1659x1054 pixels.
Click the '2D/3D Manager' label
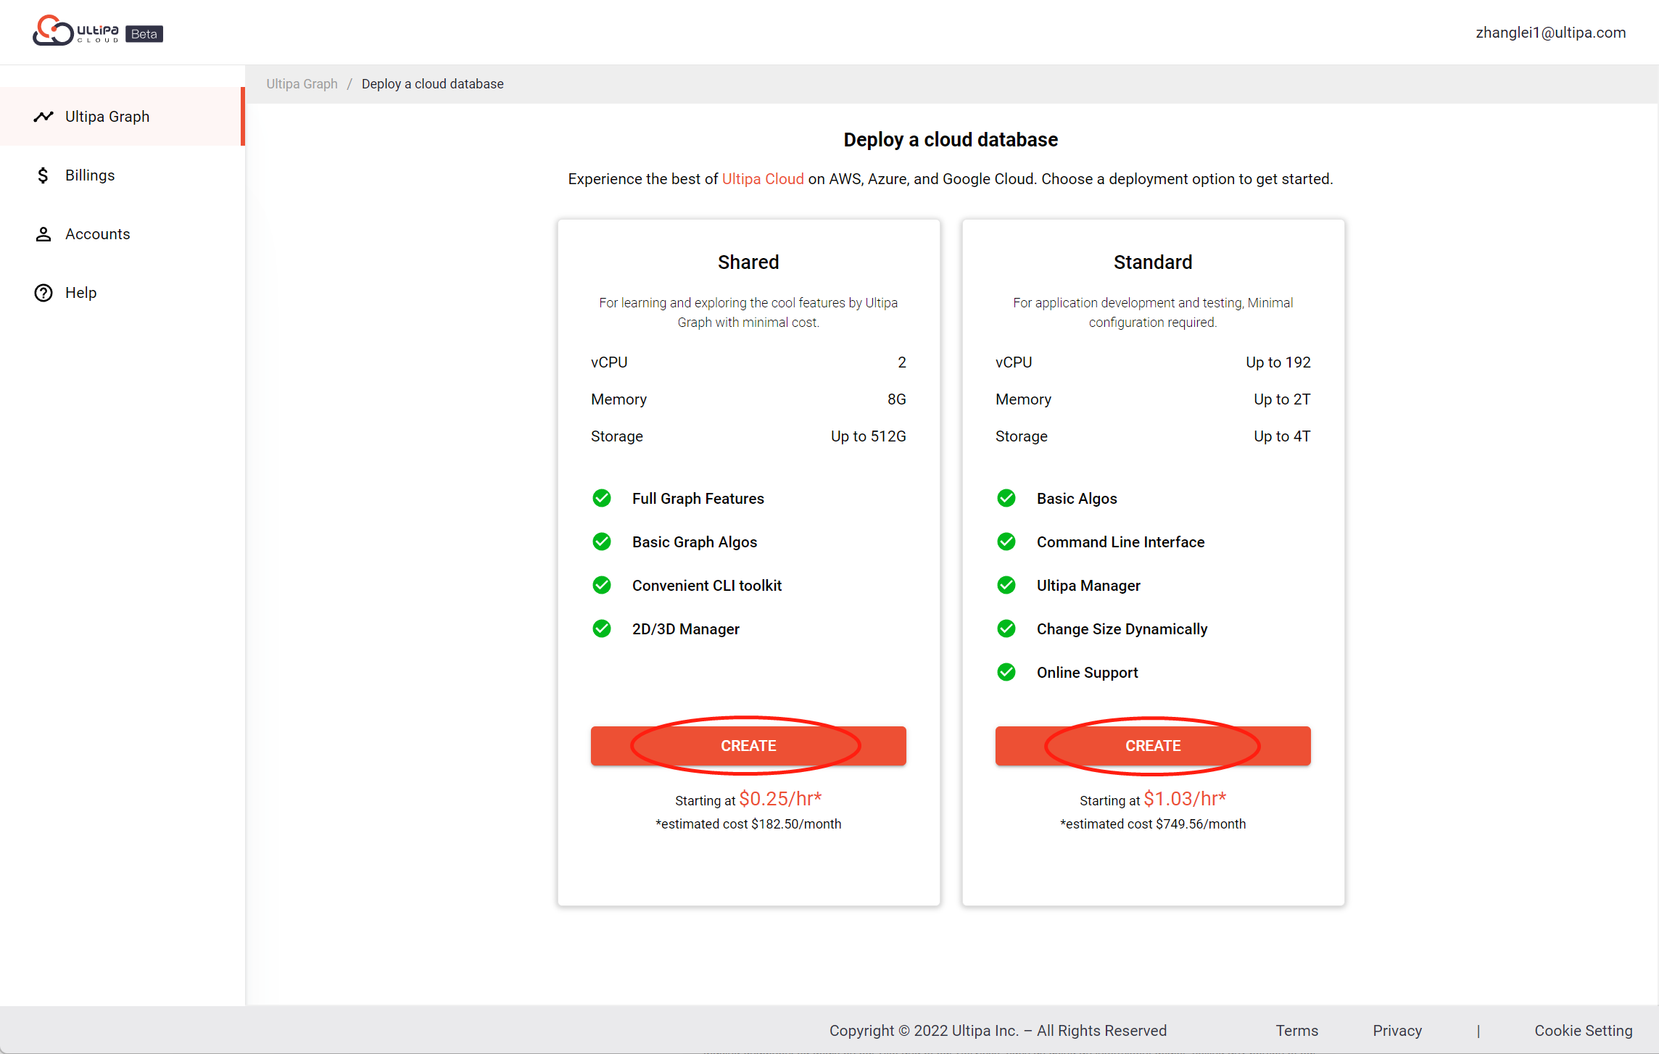[x=686, y=629]
